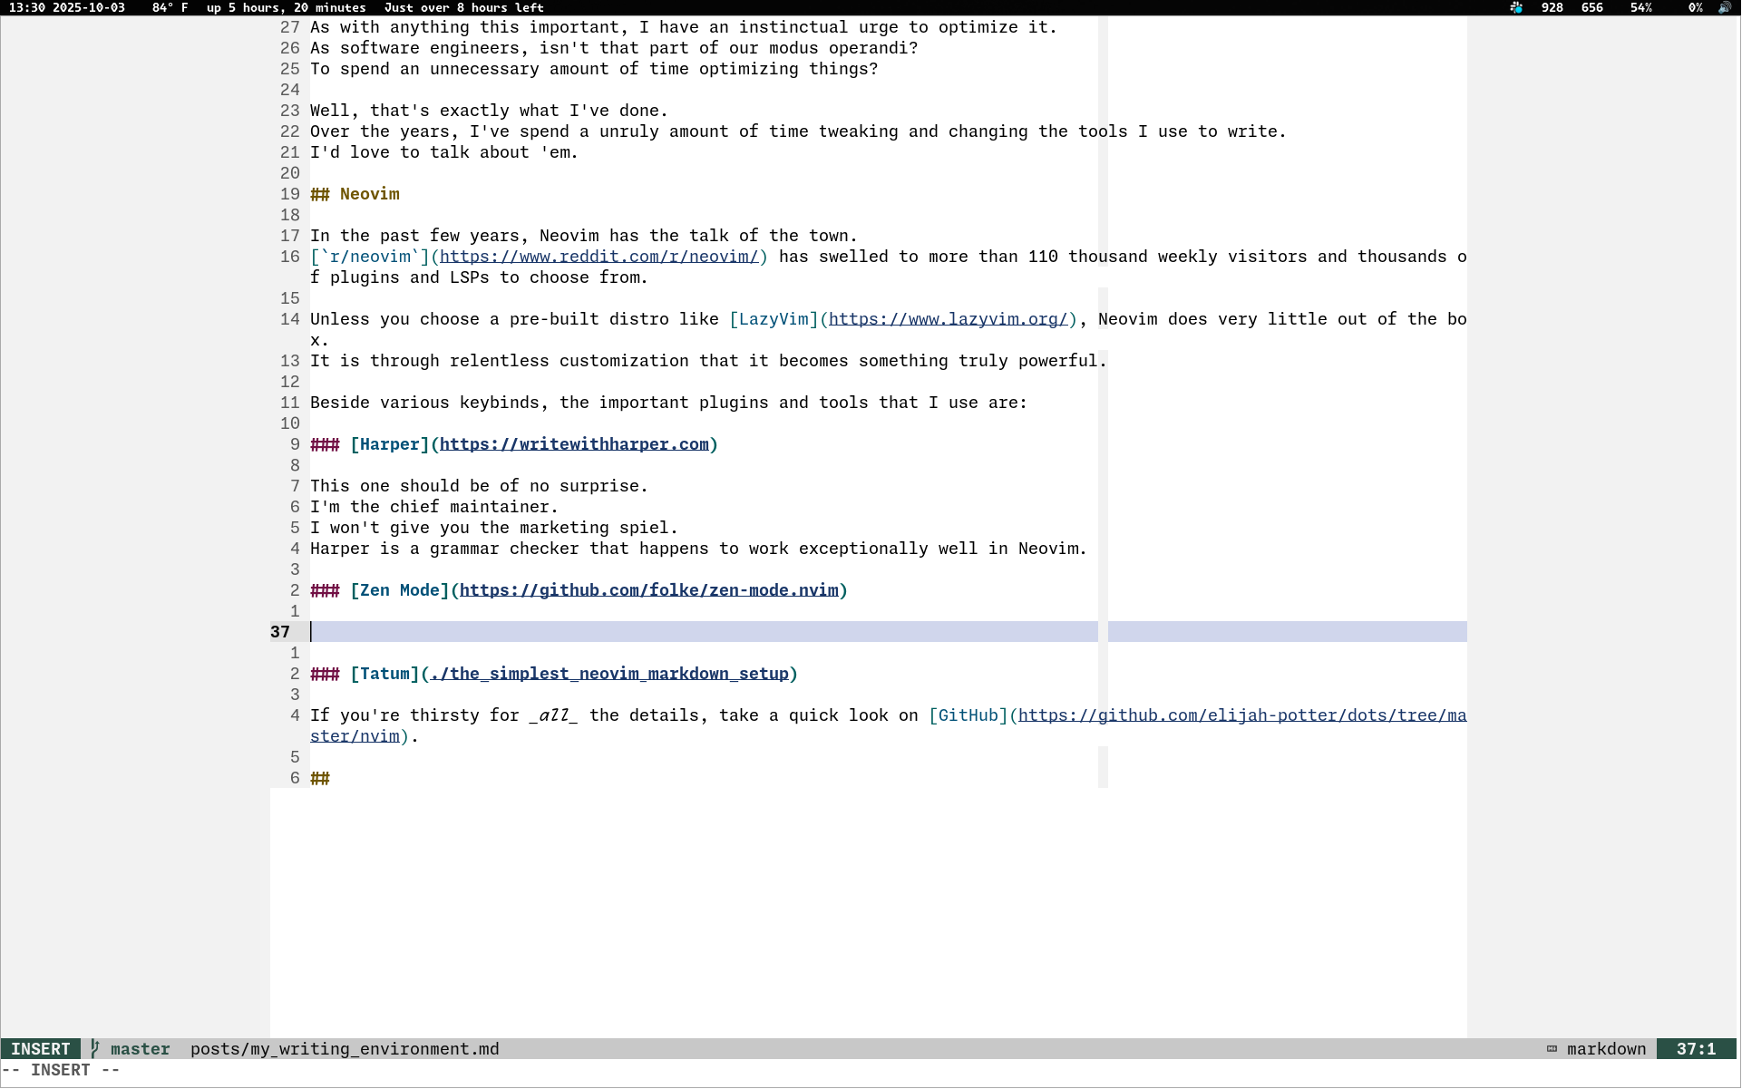Click the posts/my_writing_environment.md filename
Viewport: 1742px width, 1089px height.
coord(345,1049)
